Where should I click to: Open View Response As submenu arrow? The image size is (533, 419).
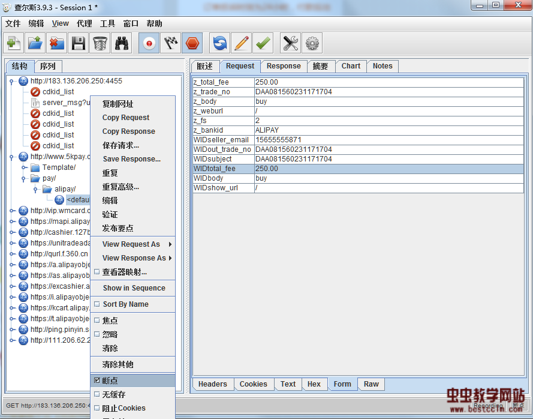point(170,258)
